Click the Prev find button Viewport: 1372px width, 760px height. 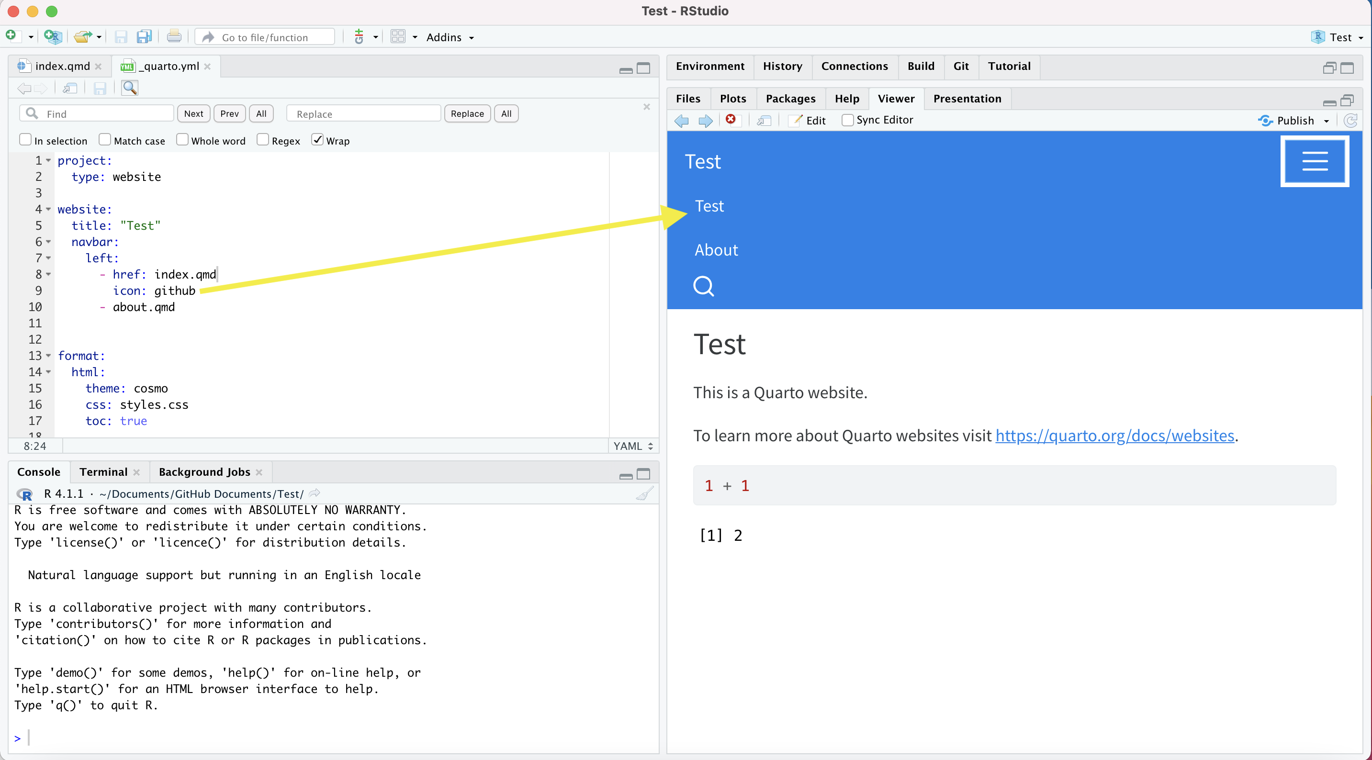230,113
